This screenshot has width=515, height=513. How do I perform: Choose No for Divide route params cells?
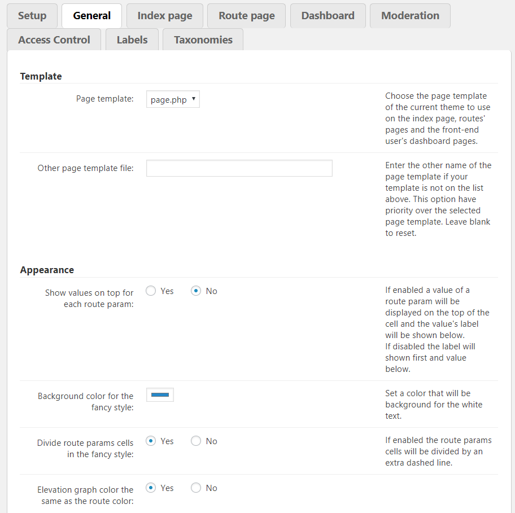point(196,441)
